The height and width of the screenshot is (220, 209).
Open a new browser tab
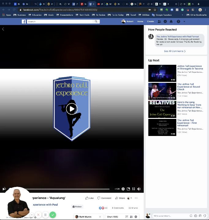199,4
